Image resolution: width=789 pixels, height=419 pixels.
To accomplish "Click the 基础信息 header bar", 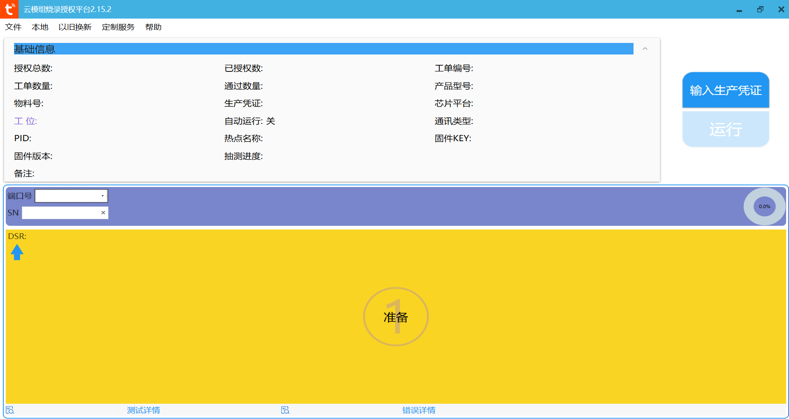I will point(324,49).
